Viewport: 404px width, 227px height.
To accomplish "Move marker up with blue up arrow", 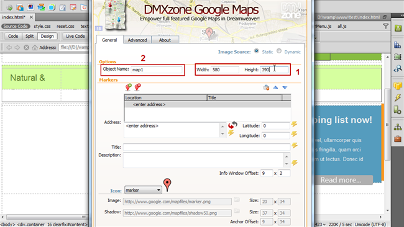I will click(x=275, y=87).
